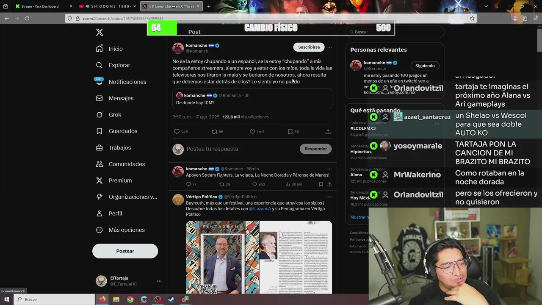Open komanche's avatar on main post
The height and width of the screenshot is (305, 542).
point(178,48)
